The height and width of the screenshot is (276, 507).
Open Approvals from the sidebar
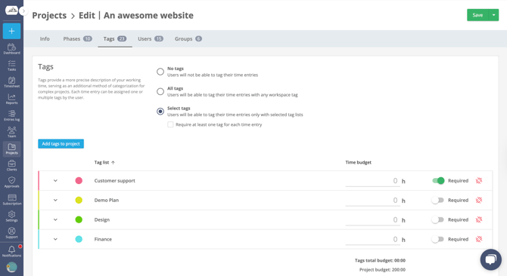(x=11, y=182)
